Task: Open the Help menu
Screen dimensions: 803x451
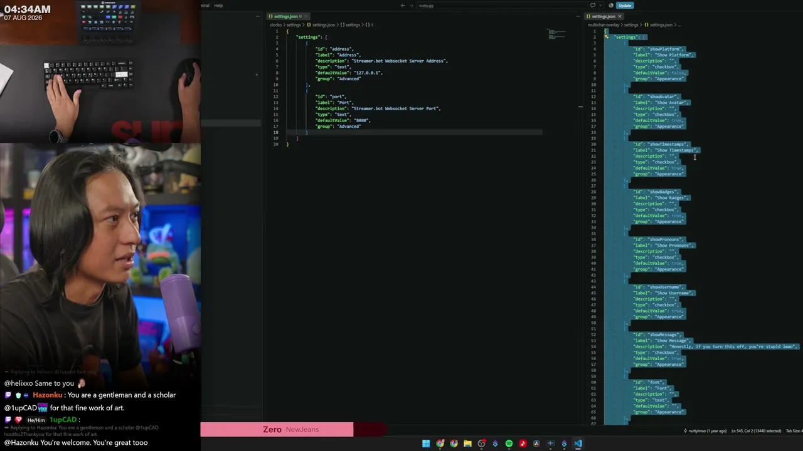Action: pyautogui.click(x=218, y=6)
